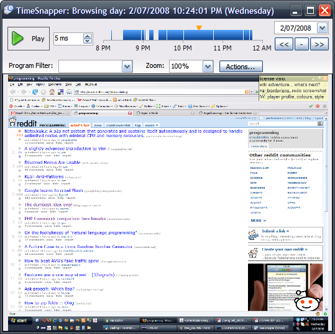
Task: Start playback with the green Play button
Action: coord(29,39)
